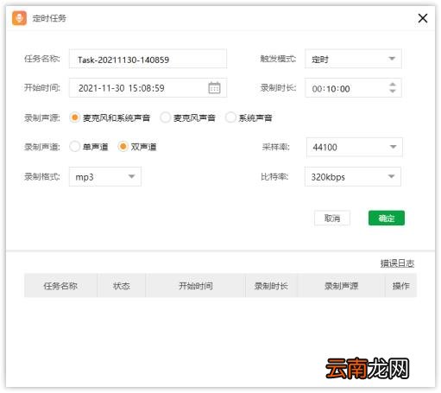Open the 录制格式 dropdown showing mp3
441x393 pixels.
[x=105, y=176]
